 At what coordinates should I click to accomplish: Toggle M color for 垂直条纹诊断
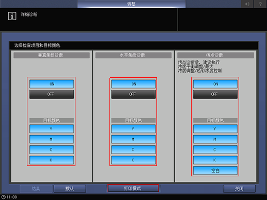pyautogui.click(x=52, y=139)
